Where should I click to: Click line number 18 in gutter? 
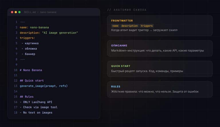[15, 113]
